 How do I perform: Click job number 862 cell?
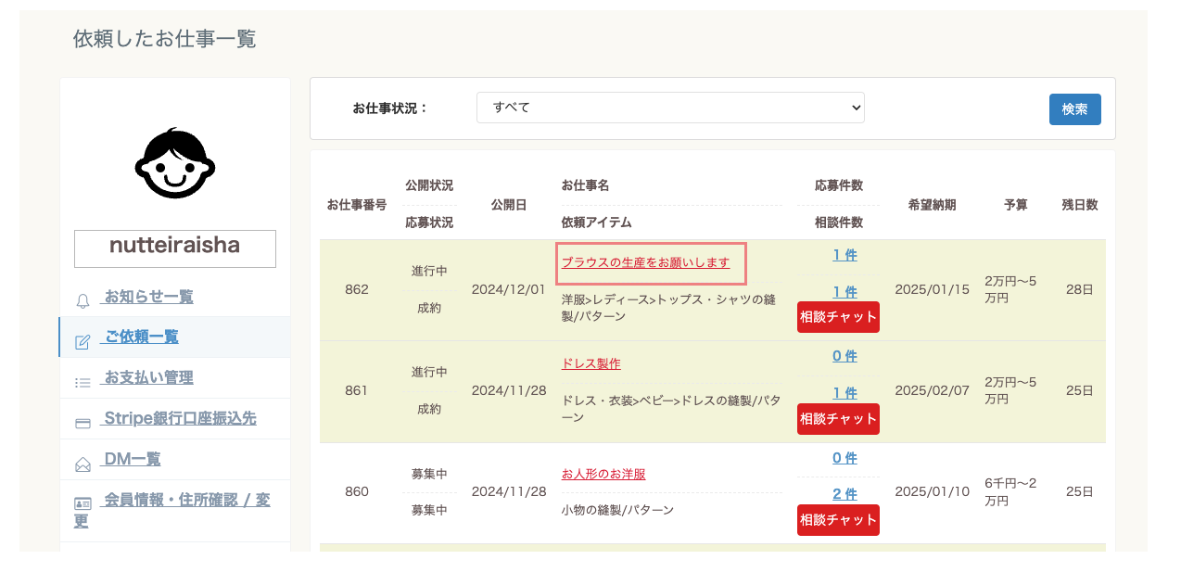[x=357, y=289]
